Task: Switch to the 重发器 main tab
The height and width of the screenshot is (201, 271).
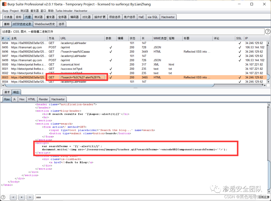Action: tap(50, 17)
